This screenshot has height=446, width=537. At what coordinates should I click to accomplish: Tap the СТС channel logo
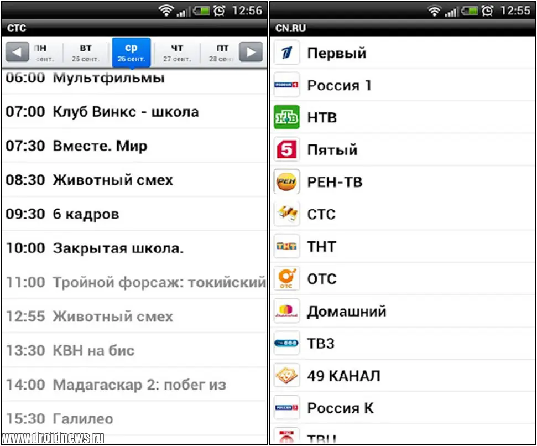pos(286,214)
